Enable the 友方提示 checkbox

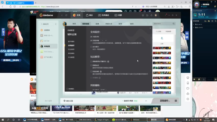pyautogui.click(x=91, y=47)
